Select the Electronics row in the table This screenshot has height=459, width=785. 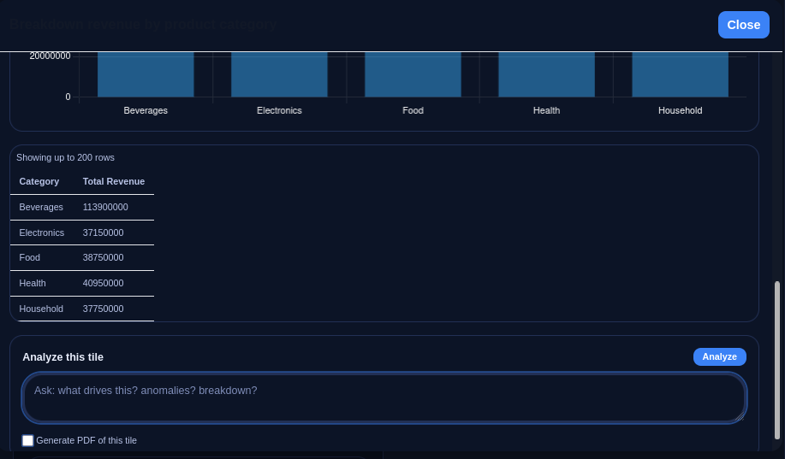(x=42, y=232)
